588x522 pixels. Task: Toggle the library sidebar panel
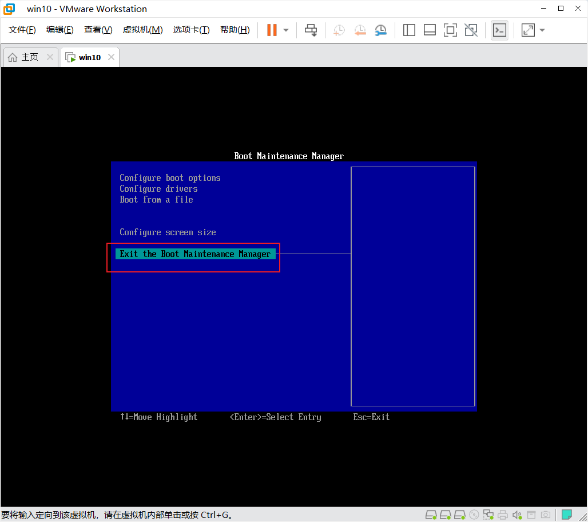[x=409, y=30]
